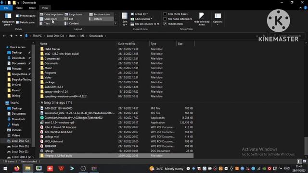Image resolution: width=308 pixels, height=173 pixels.
Task: Select the Details layout
Action: click(x=101, y=19)
